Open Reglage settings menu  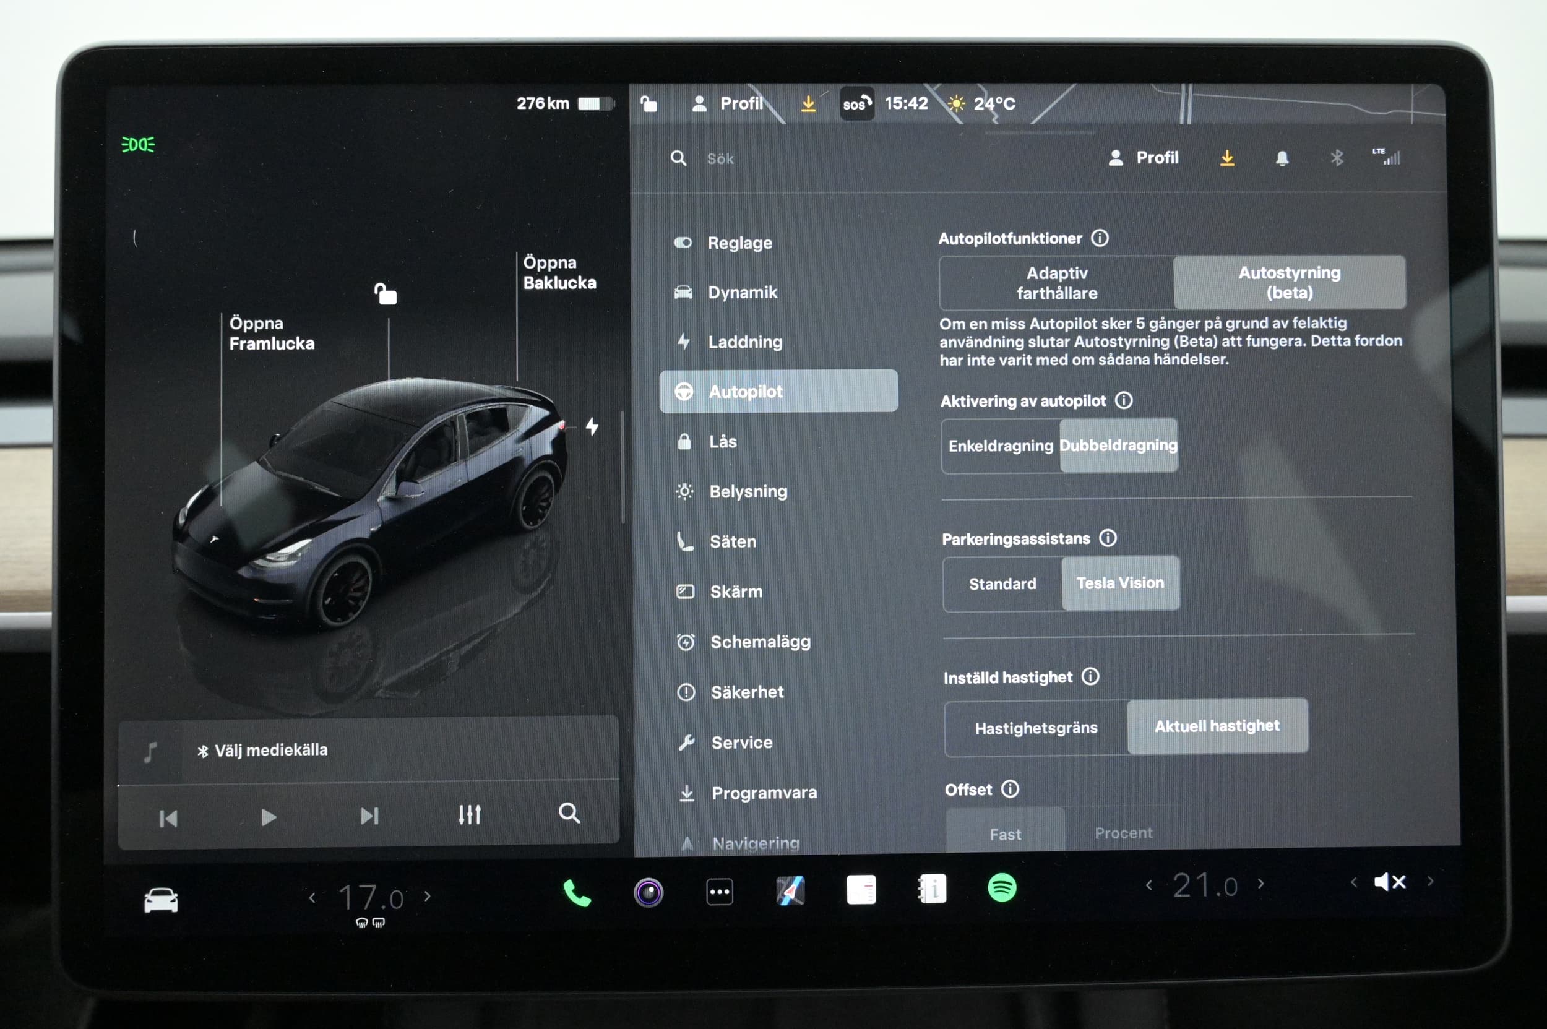(778, 243)
